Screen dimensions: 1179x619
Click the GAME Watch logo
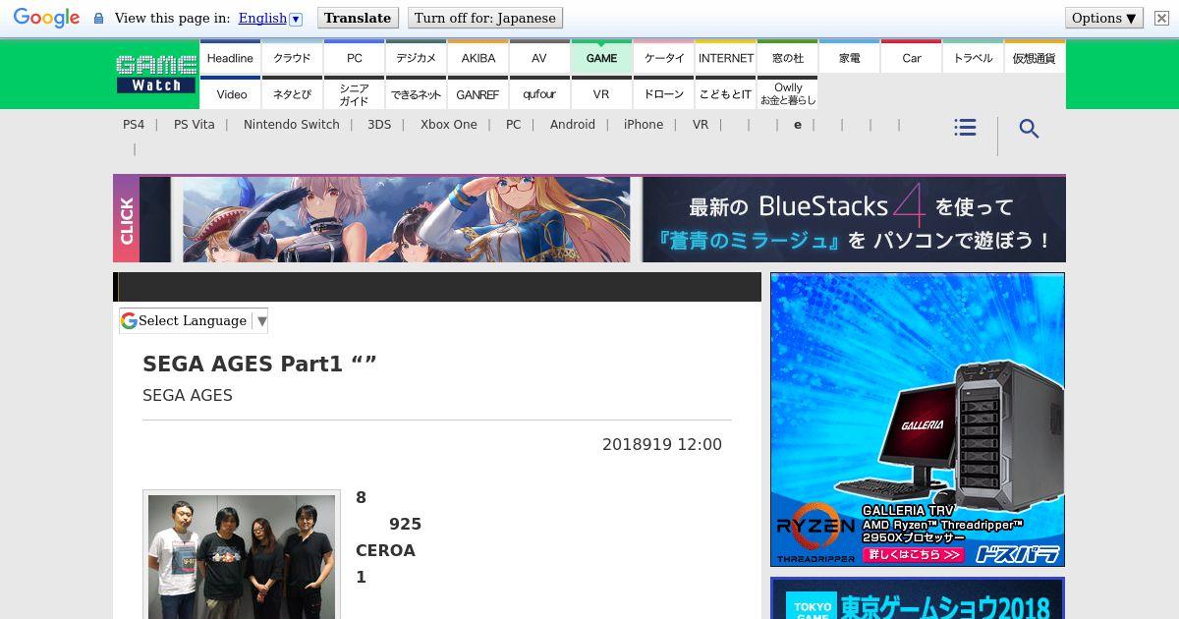coord(156,74)
